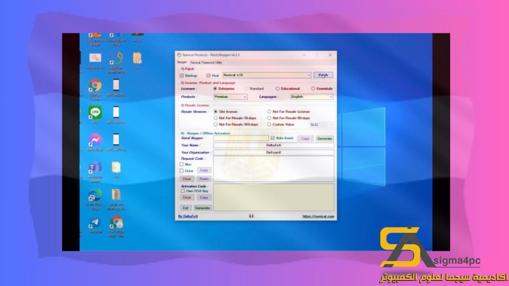509x286 pixels.
Task: Click the Navicat keygen title bar icon
Action: pos(179,55)
